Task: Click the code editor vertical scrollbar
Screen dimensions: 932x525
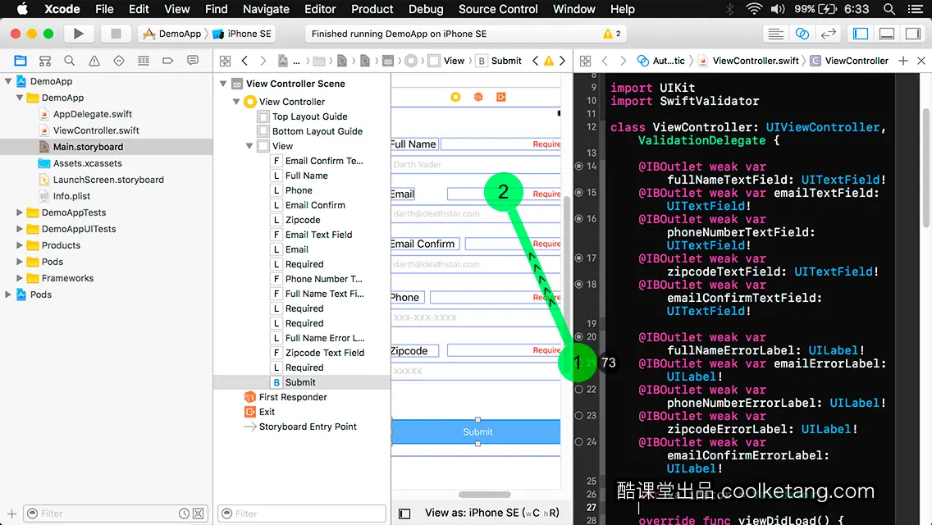Action: (926, 168)
